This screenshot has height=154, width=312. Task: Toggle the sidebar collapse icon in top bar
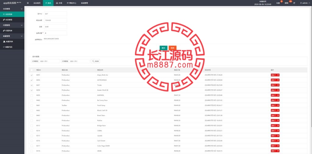pos(28,3)
